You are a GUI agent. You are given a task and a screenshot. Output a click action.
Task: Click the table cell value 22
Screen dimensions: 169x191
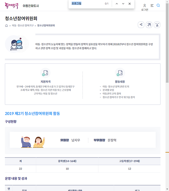(20, 169)
